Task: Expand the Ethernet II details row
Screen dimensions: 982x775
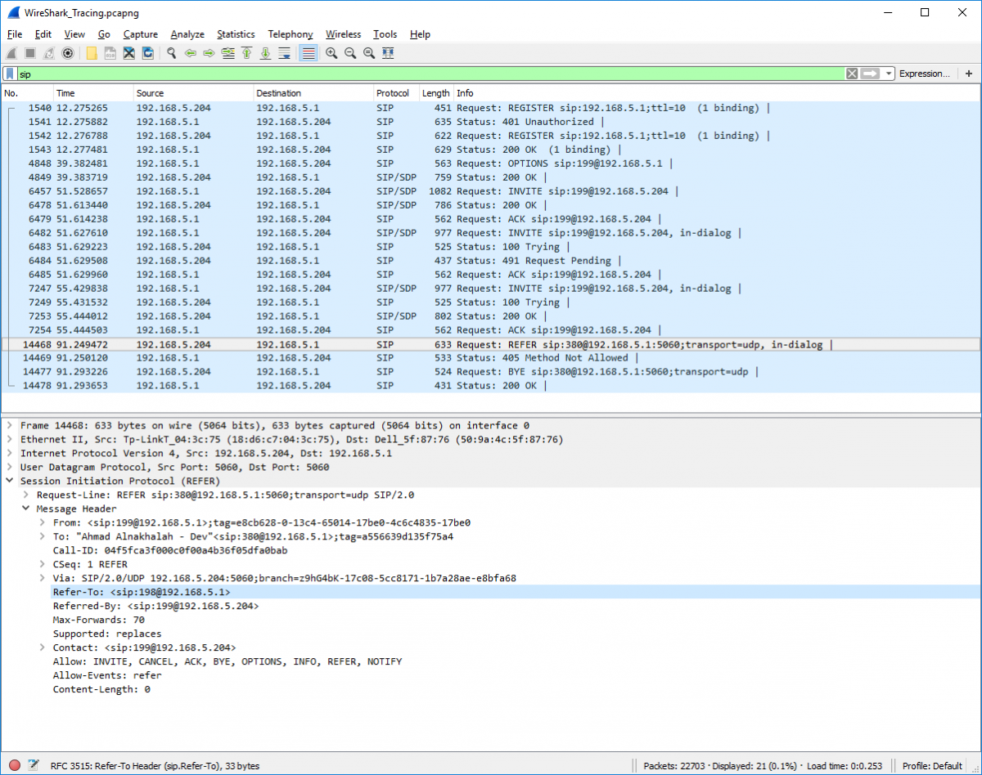Action: (x=10, y=440)
